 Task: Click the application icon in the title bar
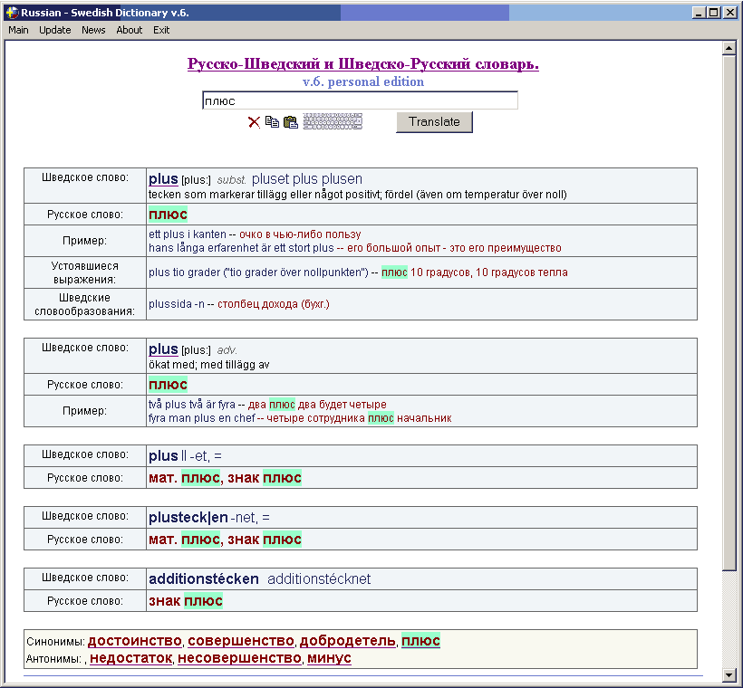tap(12, 13)
